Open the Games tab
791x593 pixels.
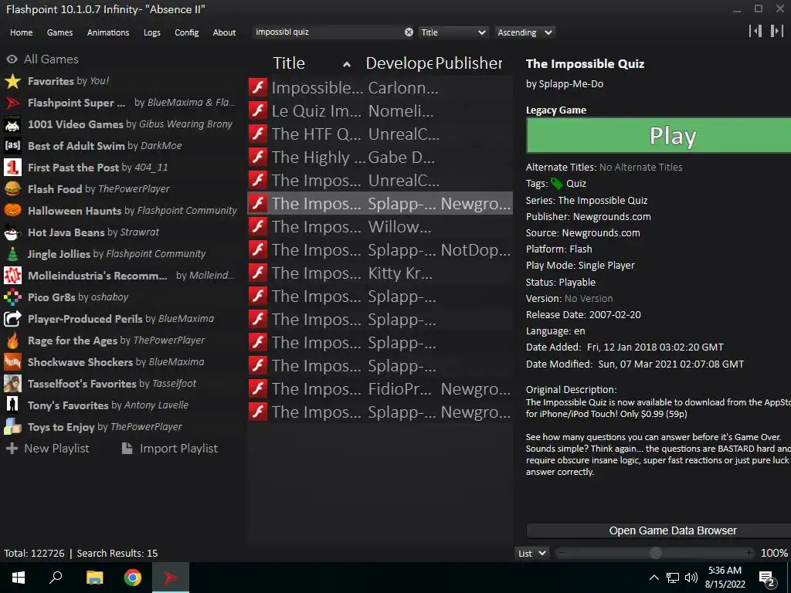59,32
